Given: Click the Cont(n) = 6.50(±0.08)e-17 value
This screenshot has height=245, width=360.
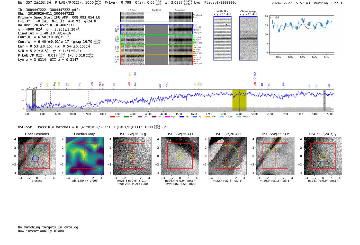Looking at the screenshot, I should (x=43, y=37).
